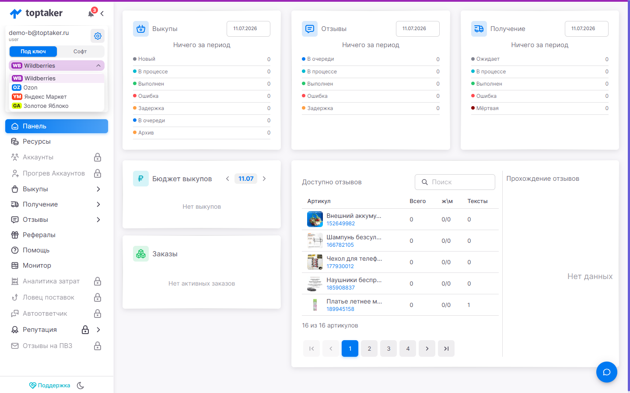630x393 pixels.
Task: Open product thumbnail for Внешний аккумулятор
Action: [x=315, y=219]
